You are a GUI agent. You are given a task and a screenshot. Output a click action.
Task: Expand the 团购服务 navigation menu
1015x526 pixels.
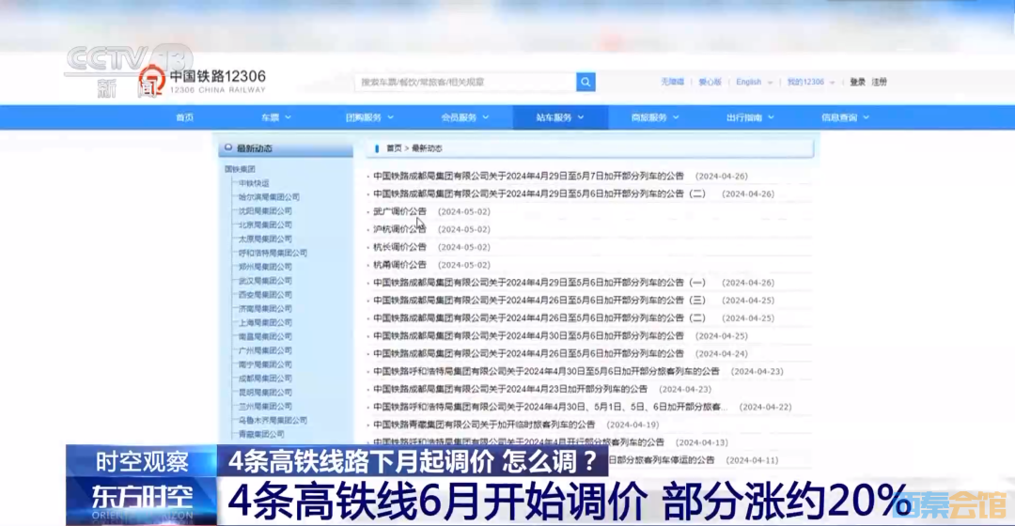pos(369,117)
